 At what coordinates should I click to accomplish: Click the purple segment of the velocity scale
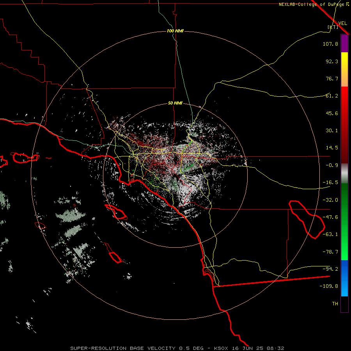(344, 43)
